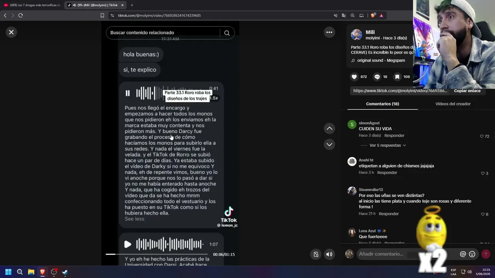This screenshot has height=278, width=495.
Task: Mute the video with the speaker button
Action: click(x=329, y=254)
